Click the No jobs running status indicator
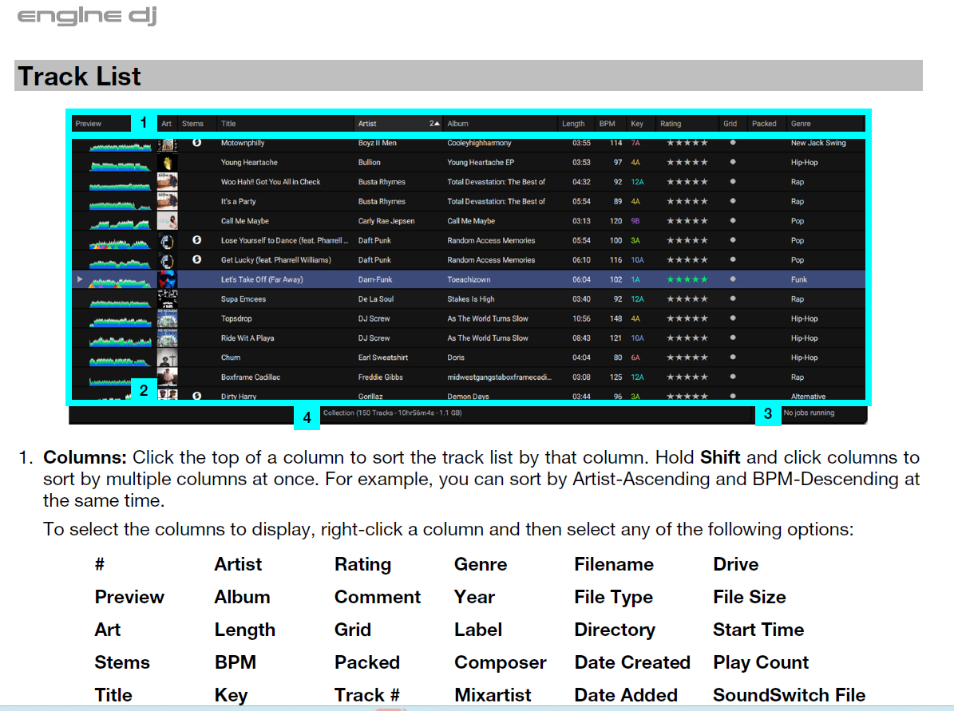The image size is (954, 711). pyautogui.click(x=809, y=413)
